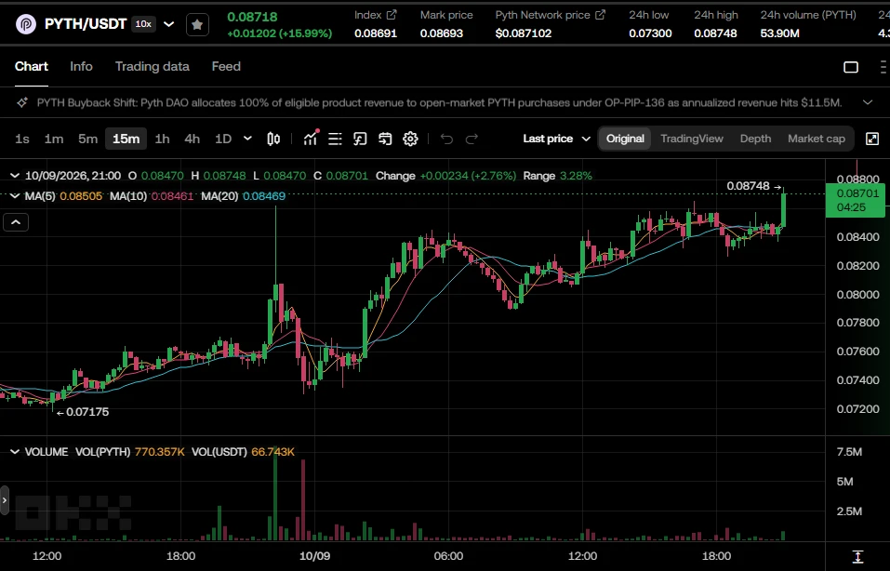Open the candlestick chart type selector
This screenshot has height=571, width=890.
273,139
